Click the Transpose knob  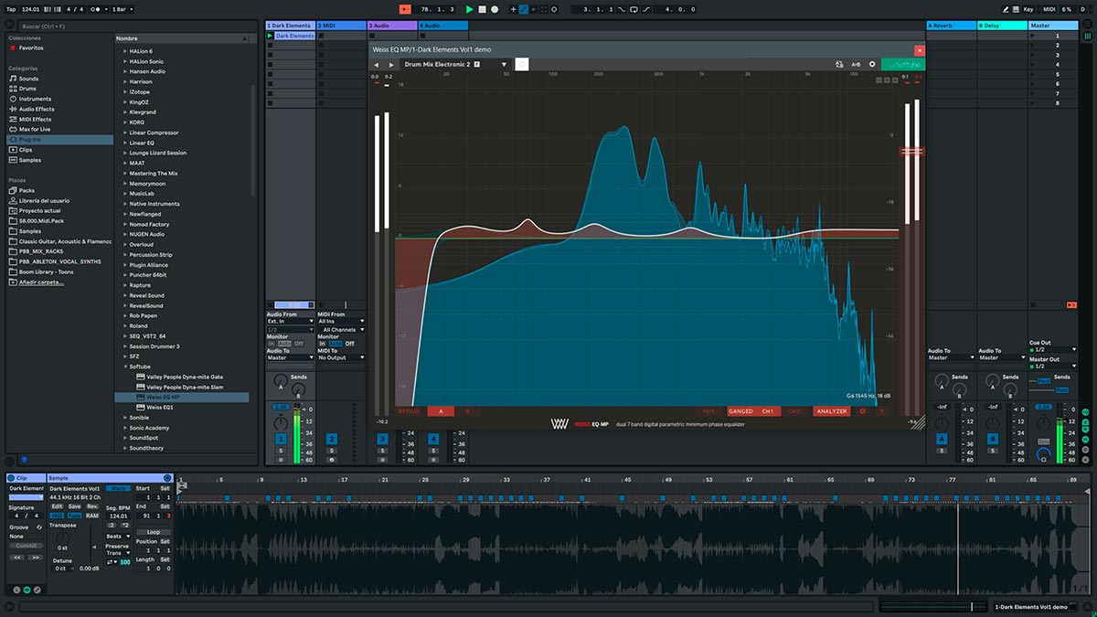tap(62, 537)
